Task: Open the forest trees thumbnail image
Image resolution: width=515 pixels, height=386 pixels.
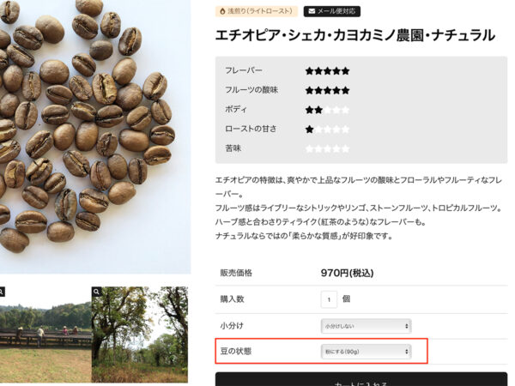Action: coord(140,335)
